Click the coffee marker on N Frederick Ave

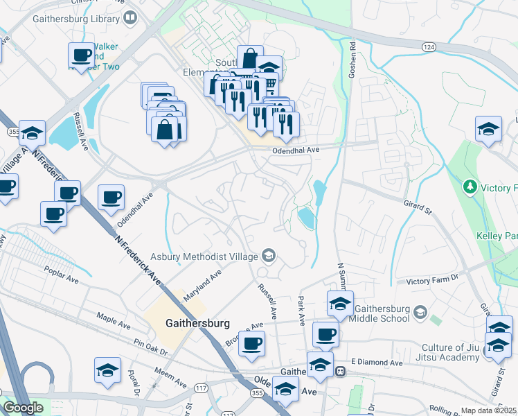(x=68, y=195)
